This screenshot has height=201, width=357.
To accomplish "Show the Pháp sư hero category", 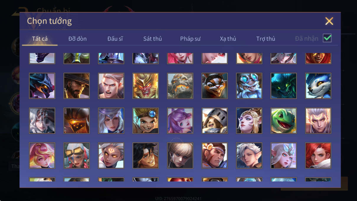I will (190, 39).
